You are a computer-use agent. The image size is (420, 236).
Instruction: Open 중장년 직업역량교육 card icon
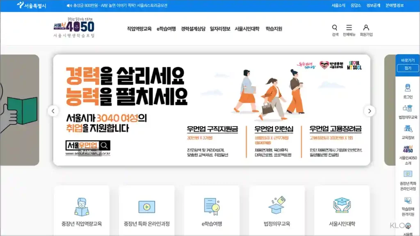tap(82, 207)
